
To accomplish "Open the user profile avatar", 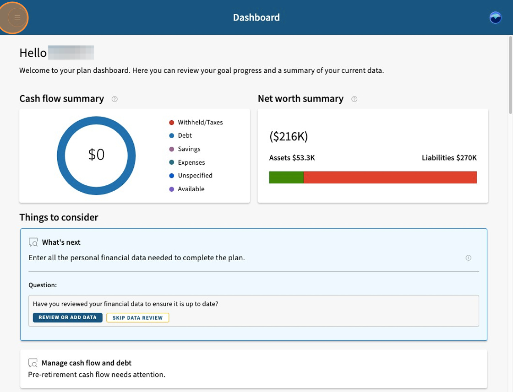I will [x=495, y=17].
